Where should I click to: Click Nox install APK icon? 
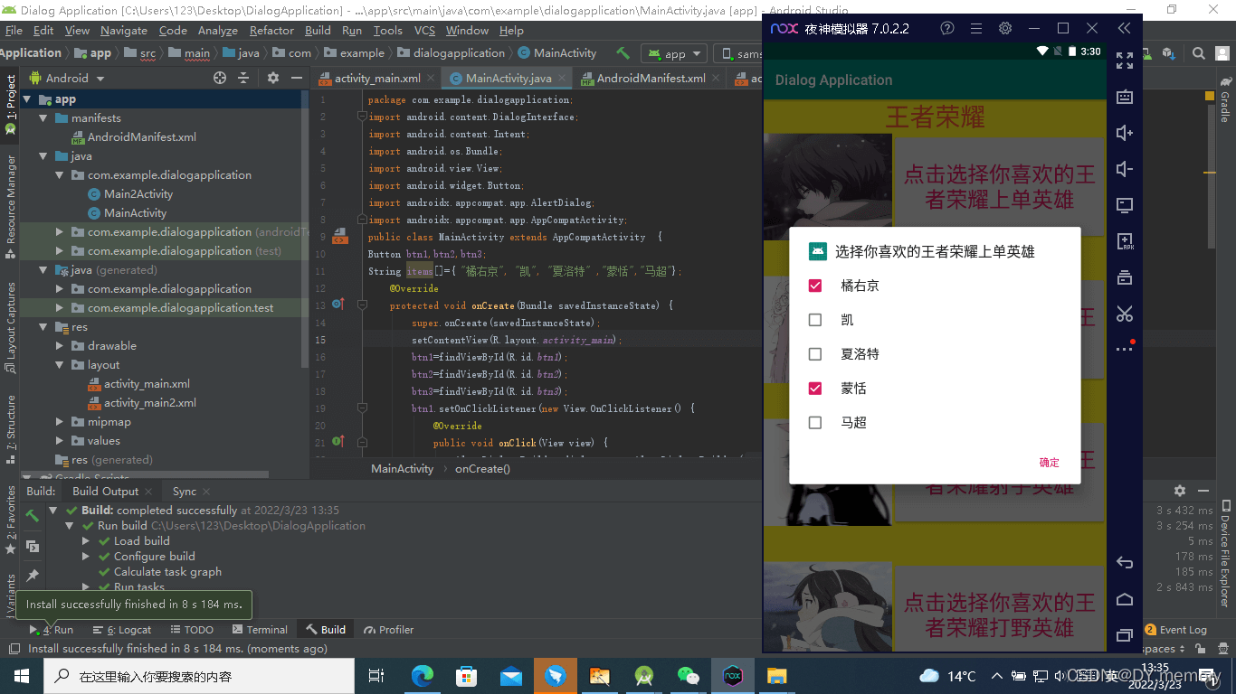[x=1125, y=241]
